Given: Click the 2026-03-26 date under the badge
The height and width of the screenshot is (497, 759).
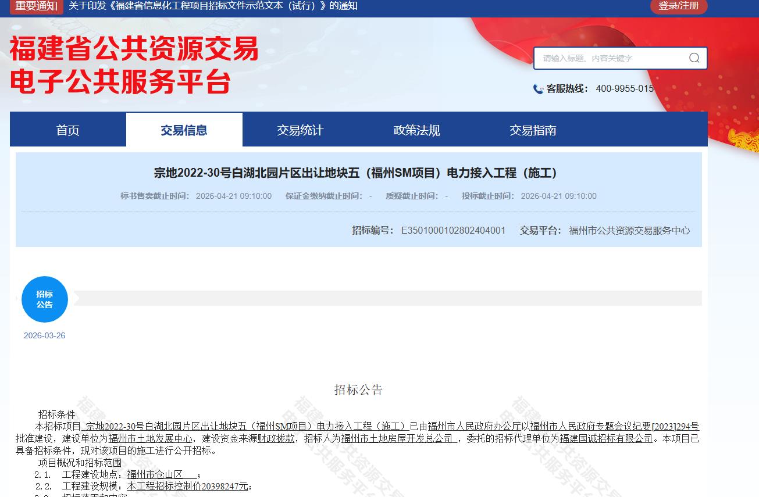Looking at the screenshot, I should [44, 335].
